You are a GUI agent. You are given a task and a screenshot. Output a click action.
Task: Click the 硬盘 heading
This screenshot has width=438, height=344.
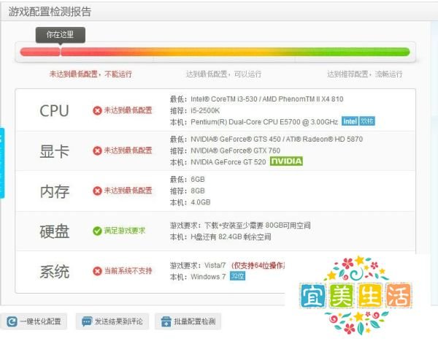click(54, 232)
